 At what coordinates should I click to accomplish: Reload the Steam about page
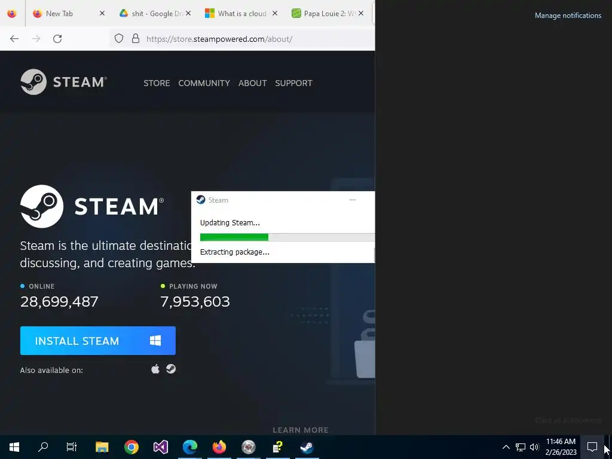(57, 39)
